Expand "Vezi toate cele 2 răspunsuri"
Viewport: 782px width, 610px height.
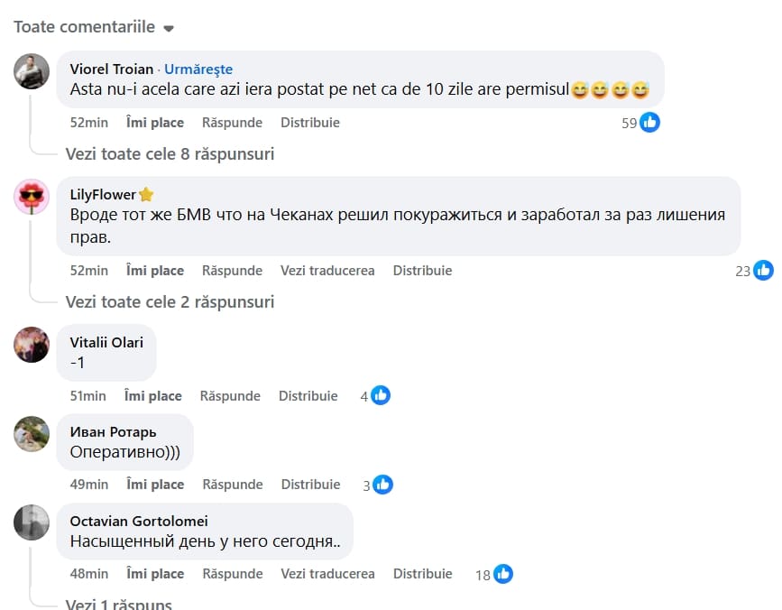pos(170,302)
